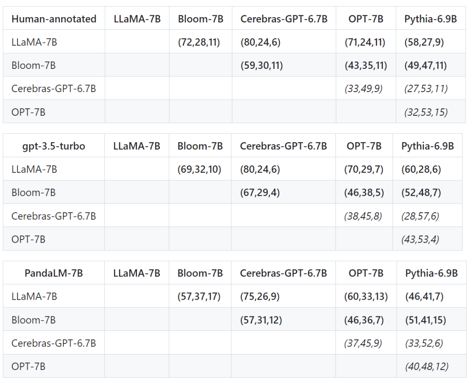Click the (67,29,4) cell
The image size is (474, 383).
pos(260,193)
